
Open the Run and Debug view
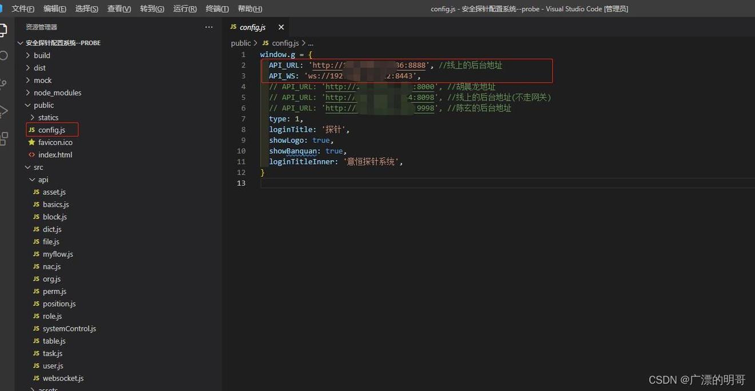pos(3,111)
